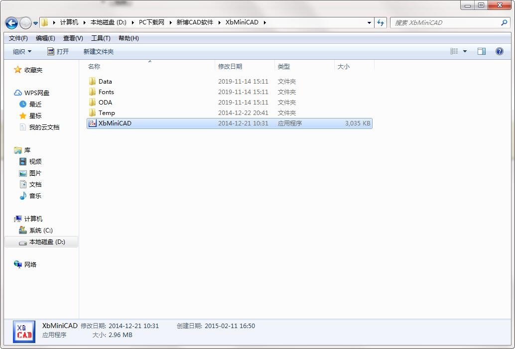The image size is (515, 349).
Task: Click the 大小 2.96 MB details value
Action: point(120,335)
